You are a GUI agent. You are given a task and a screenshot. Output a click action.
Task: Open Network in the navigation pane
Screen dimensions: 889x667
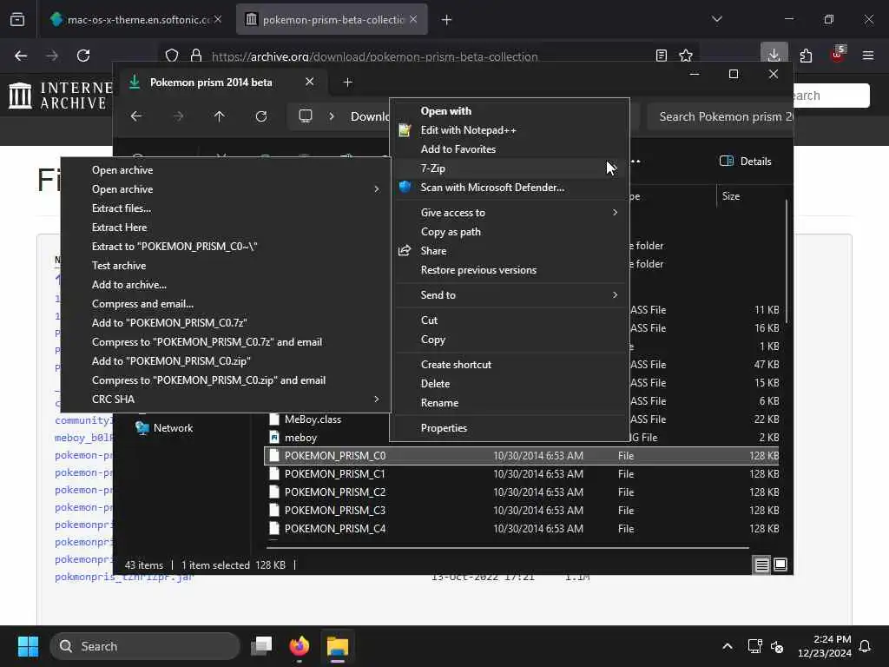tap(173, 428)
